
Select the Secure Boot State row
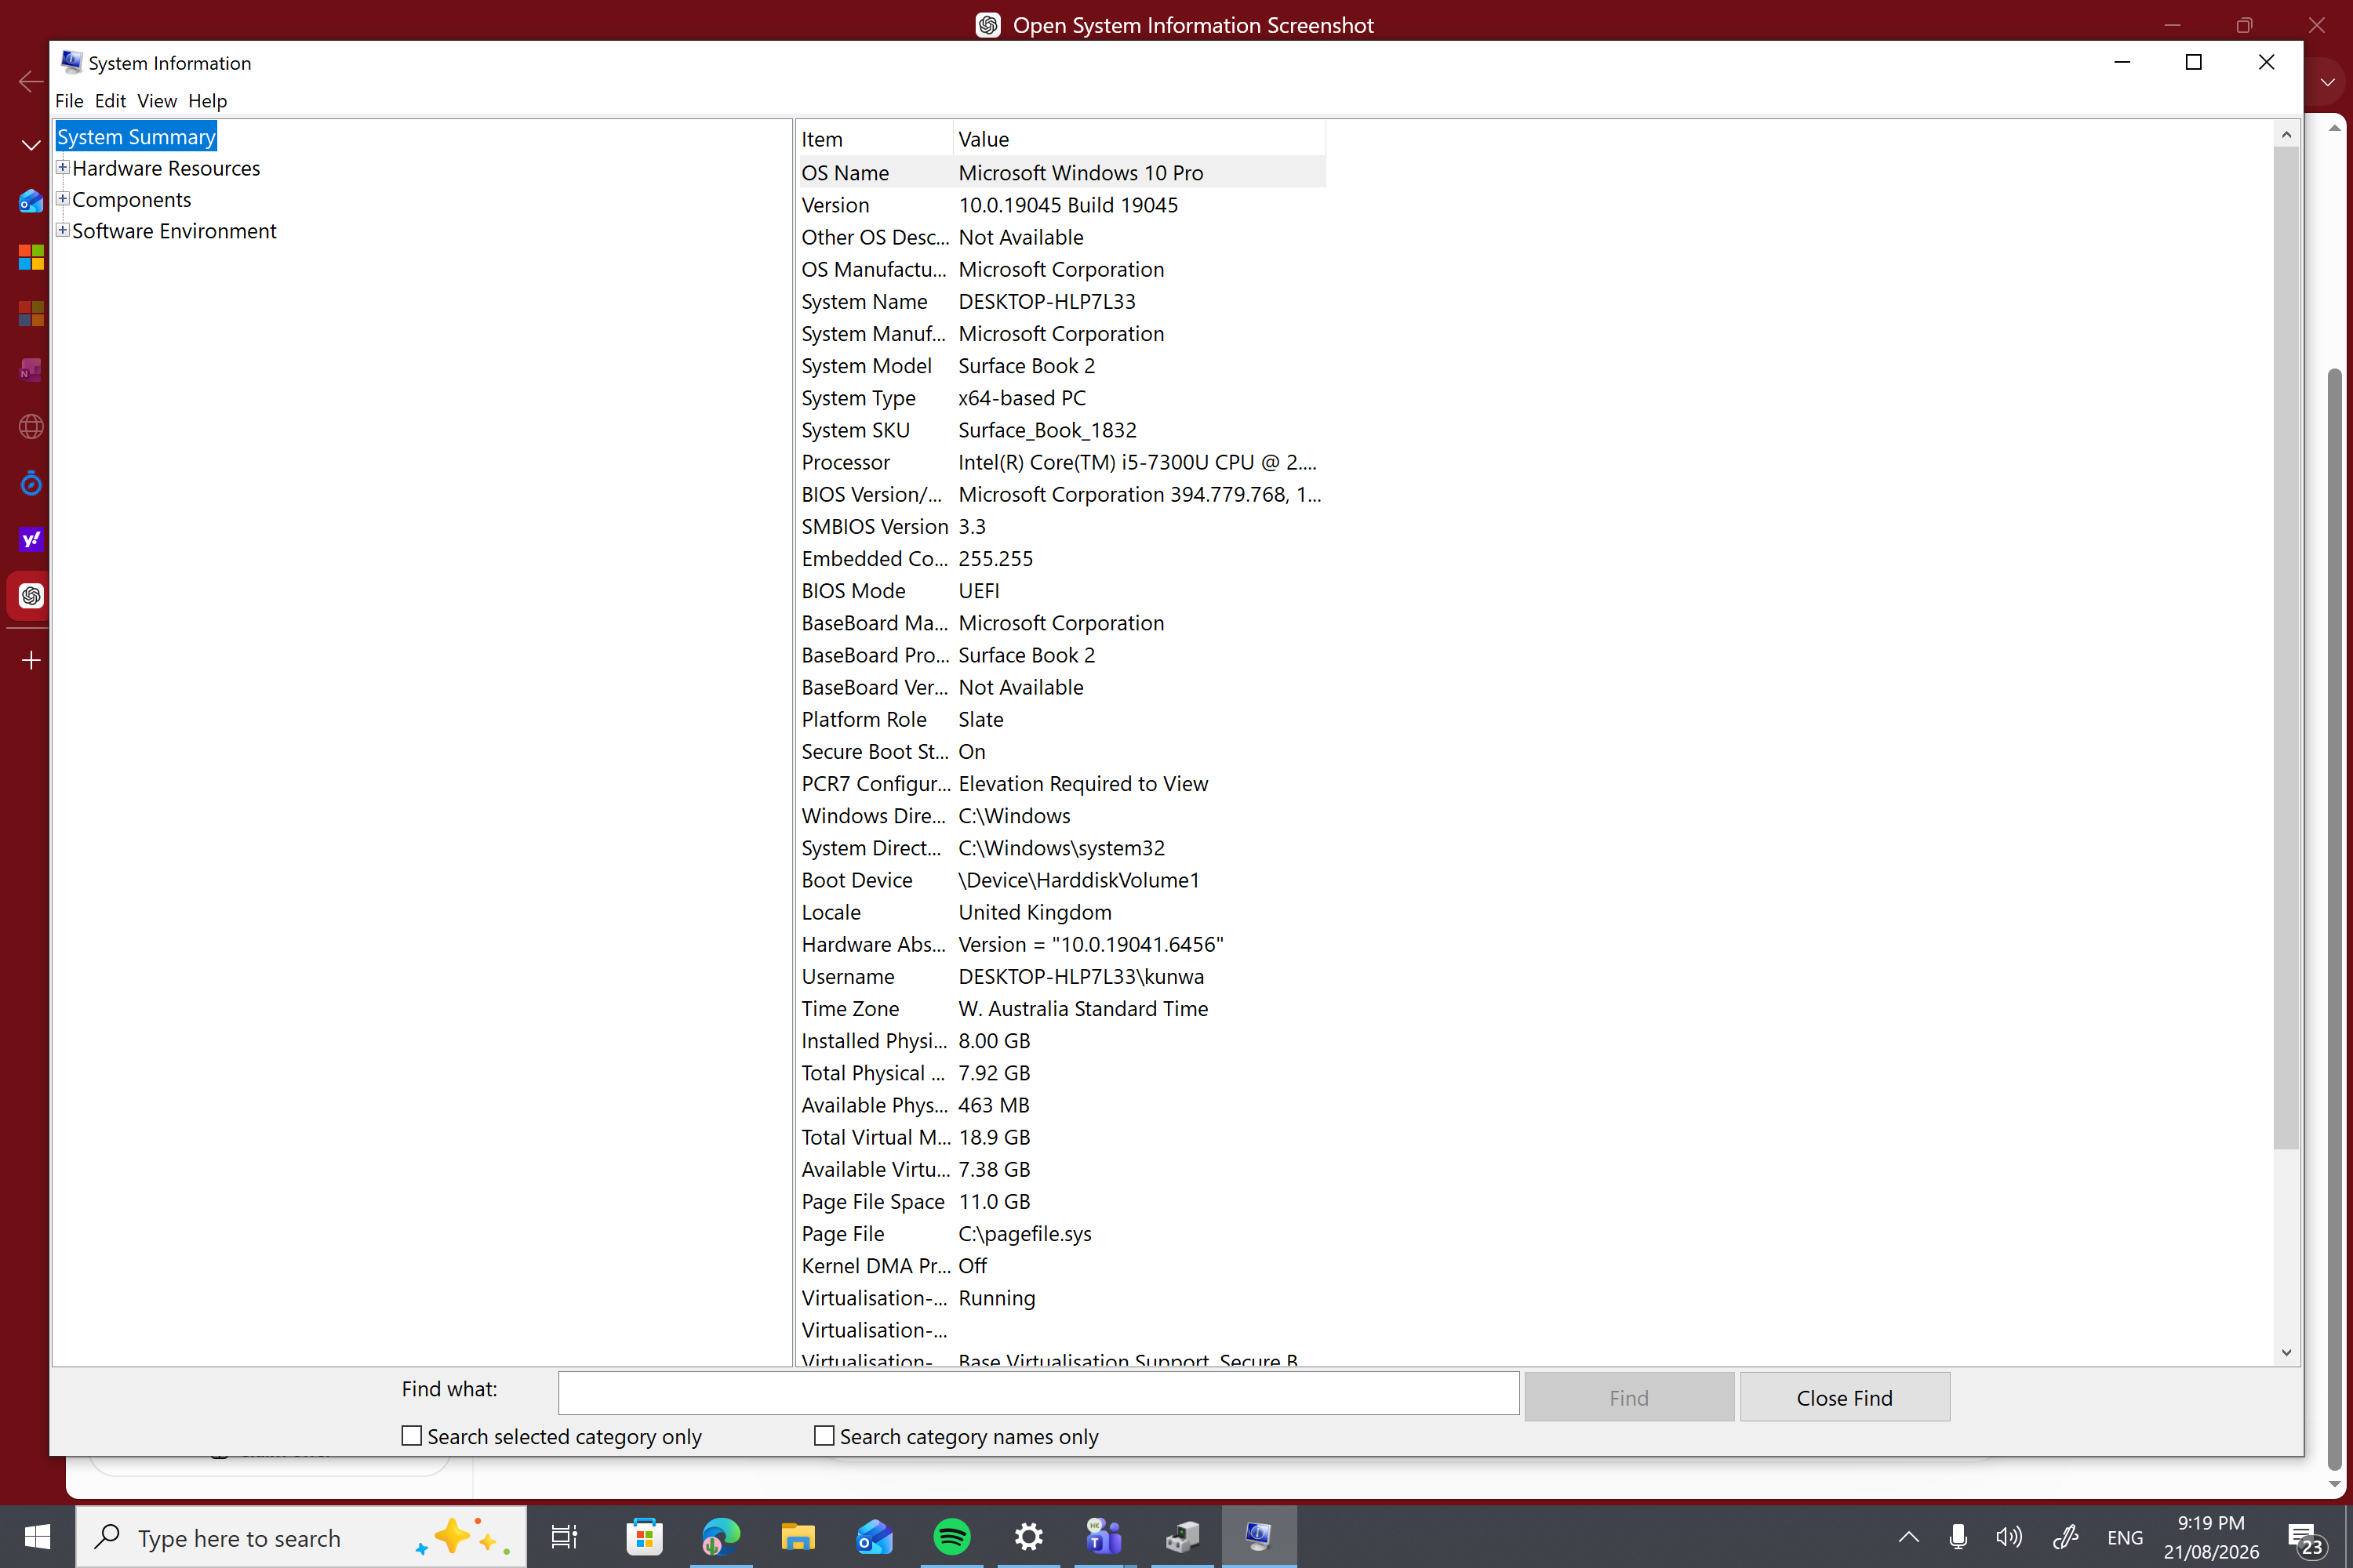[x=1063, y=751]
